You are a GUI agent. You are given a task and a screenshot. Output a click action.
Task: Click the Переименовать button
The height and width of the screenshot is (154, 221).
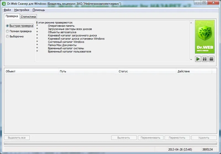click(151, 138)
